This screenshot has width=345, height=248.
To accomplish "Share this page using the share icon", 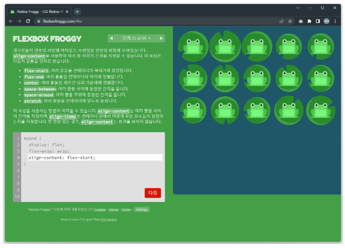I will tap(282, 21).
